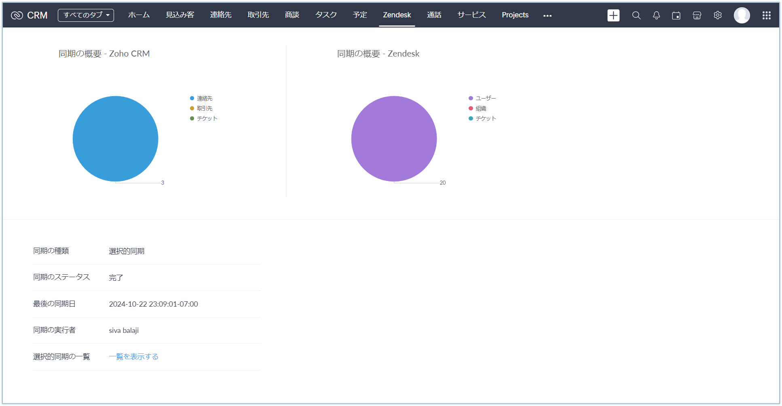Viewport: 782px width, 406px height.
Task: Switch to the 連絡先 tab
Action: pyautogui.click(x=221, y=15)
